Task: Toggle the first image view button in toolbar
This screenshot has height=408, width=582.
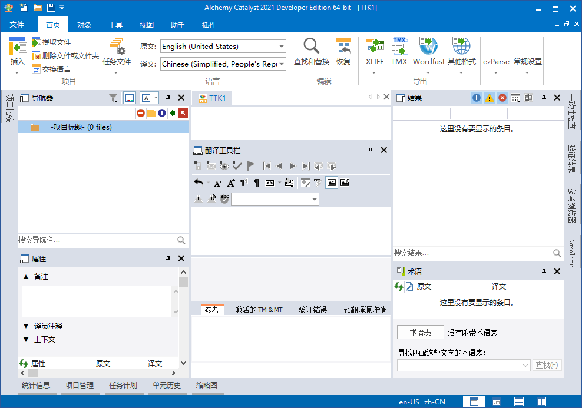Action: pyautogui.click(x=332, y=183)
